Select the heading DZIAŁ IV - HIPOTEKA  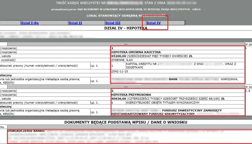(x=126, y=28)
